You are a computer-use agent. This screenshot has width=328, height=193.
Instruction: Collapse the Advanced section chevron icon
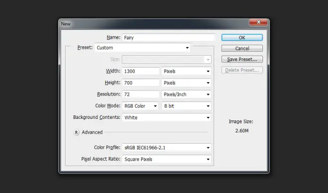(x=77, y=132)
